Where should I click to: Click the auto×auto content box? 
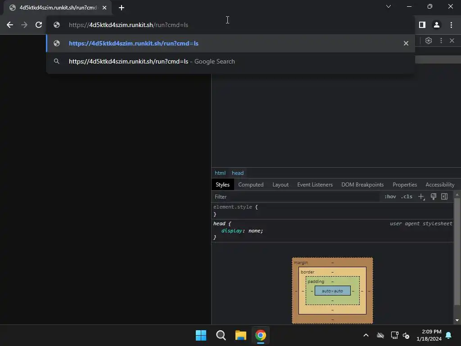point(333,291)
